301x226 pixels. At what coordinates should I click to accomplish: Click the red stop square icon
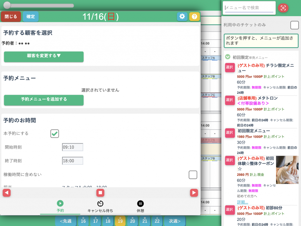[x=100, y=193]
